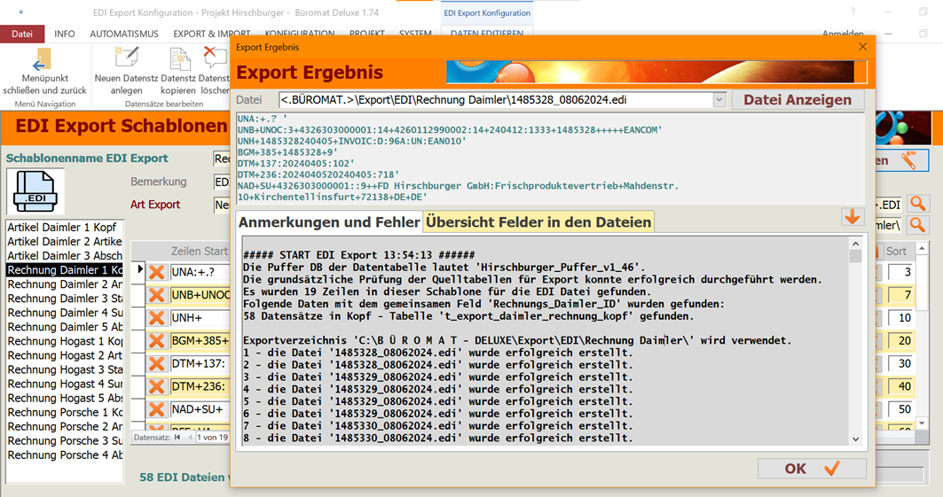Screen dimensions: 943x497
Task: Confirm dialog with the OK button
Action: click(812, 469)
